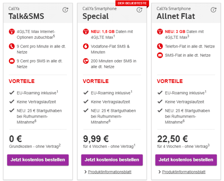Click checkmark beside 25 € Startguthaben on Allnet Flat
224x181 pixels.
click(x=160, y=111)
